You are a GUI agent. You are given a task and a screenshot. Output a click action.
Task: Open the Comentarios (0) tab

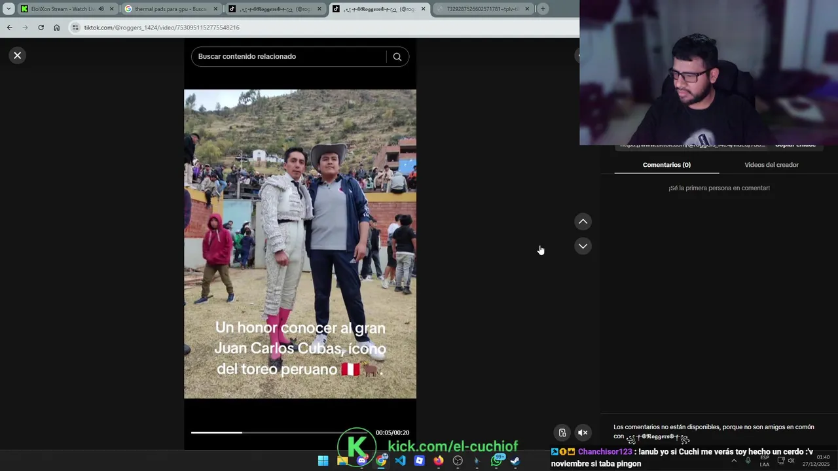coord(666,165)
